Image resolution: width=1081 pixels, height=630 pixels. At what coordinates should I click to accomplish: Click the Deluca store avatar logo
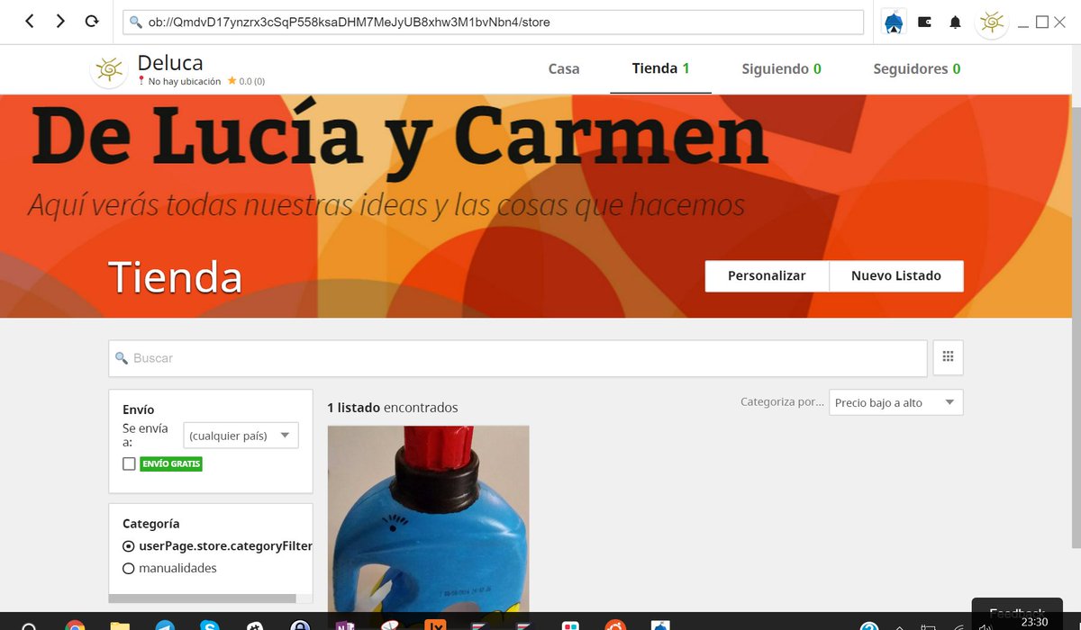[109, 69]
